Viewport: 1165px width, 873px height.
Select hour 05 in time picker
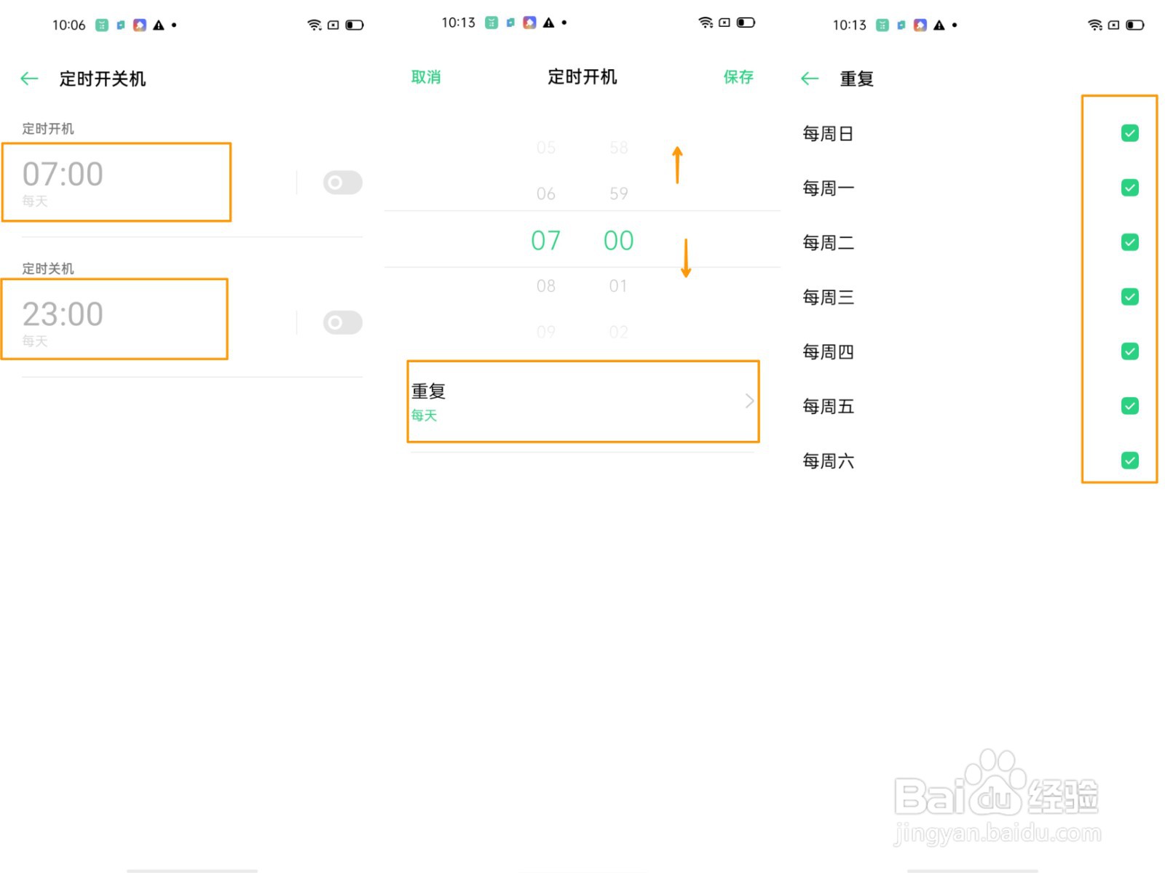(546, 148)
